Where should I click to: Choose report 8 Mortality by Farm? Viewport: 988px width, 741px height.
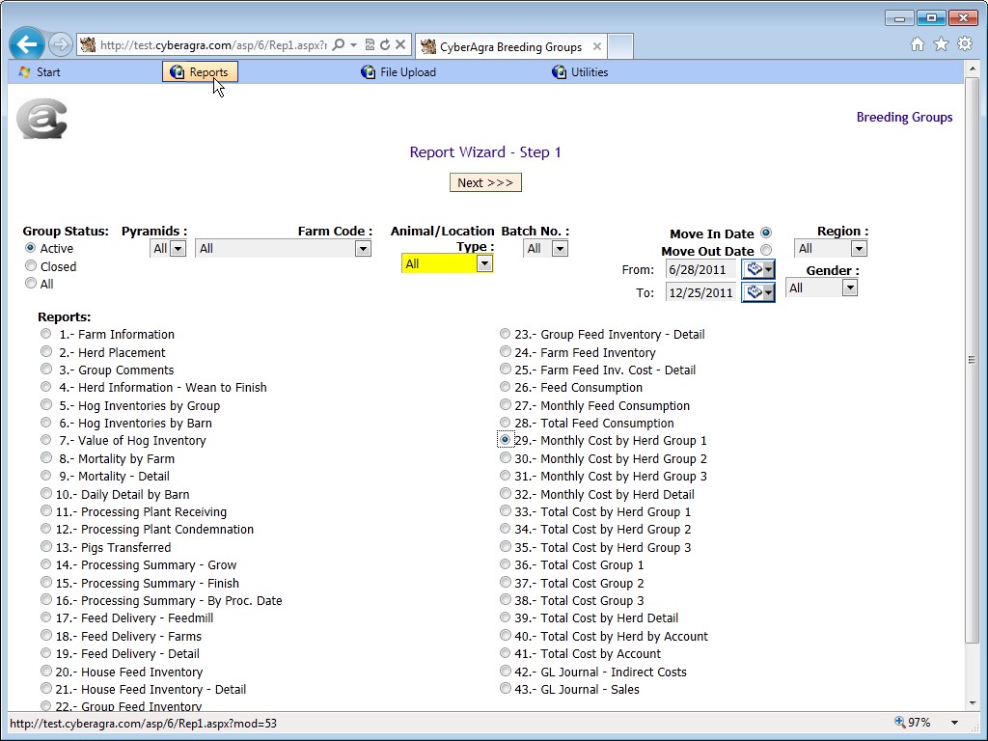46,458
